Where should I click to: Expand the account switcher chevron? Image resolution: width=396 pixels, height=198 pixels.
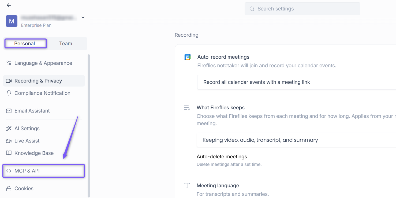(83, 17)
